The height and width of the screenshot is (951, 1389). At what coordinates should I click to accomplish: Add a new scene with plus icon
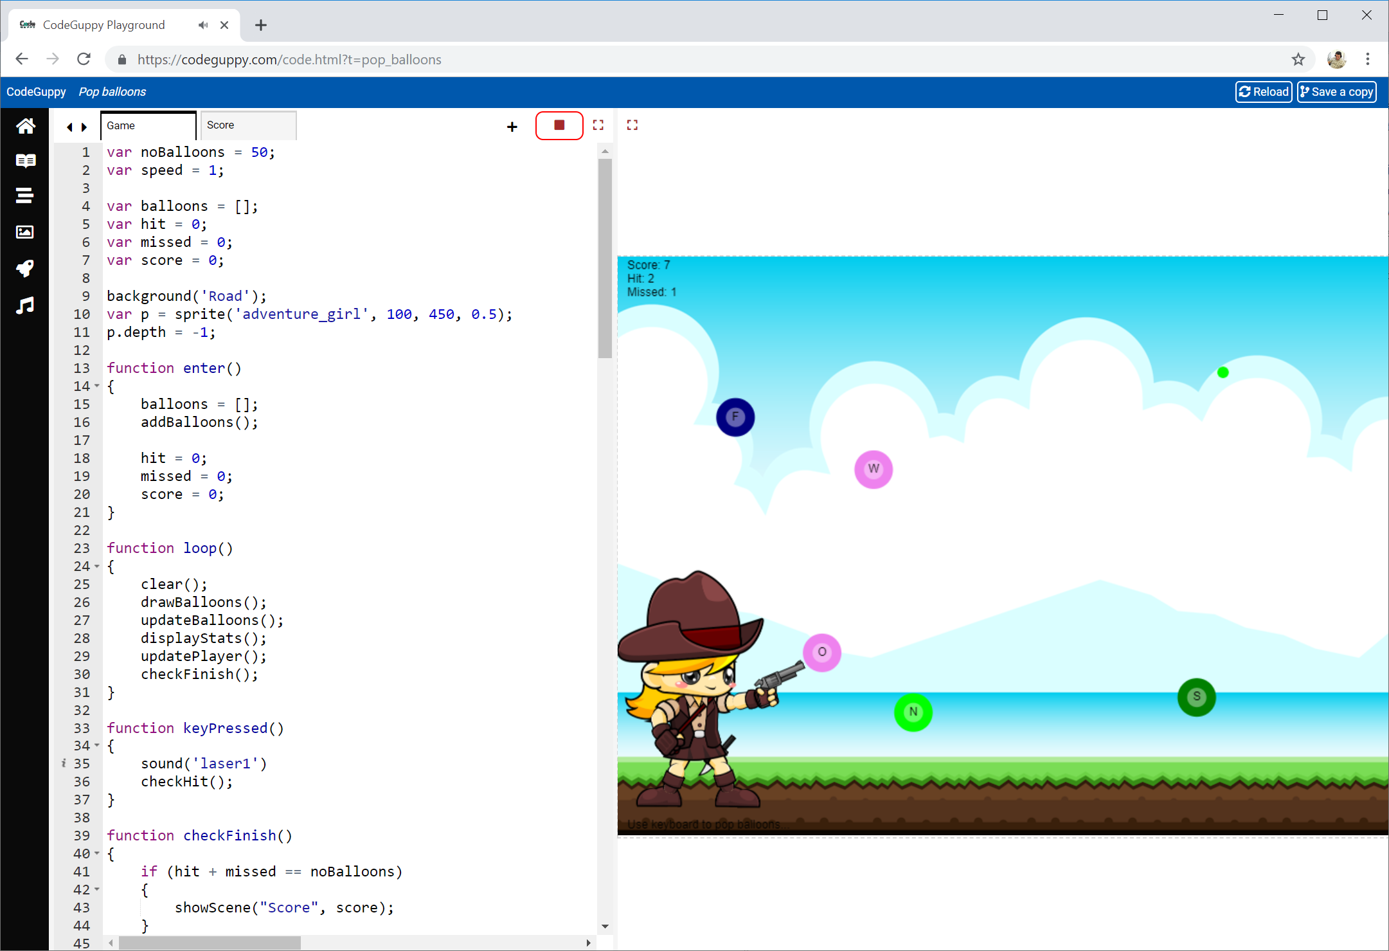tap(512, 127)
